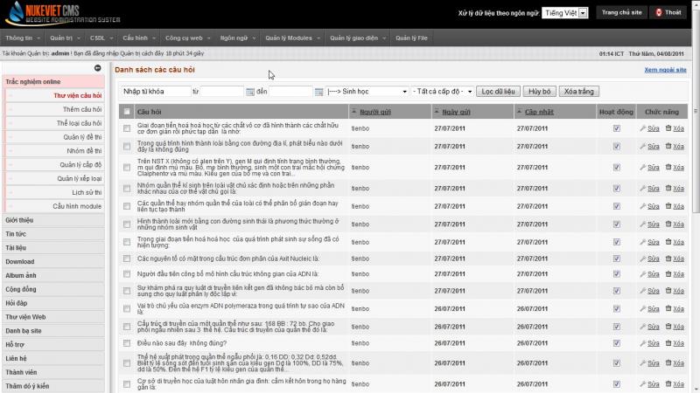Screen dimensions: 700x393
Task: Click Sửa edit icon for 'Nhóm quần thể kí sinh' row
Action: point(643,189)
